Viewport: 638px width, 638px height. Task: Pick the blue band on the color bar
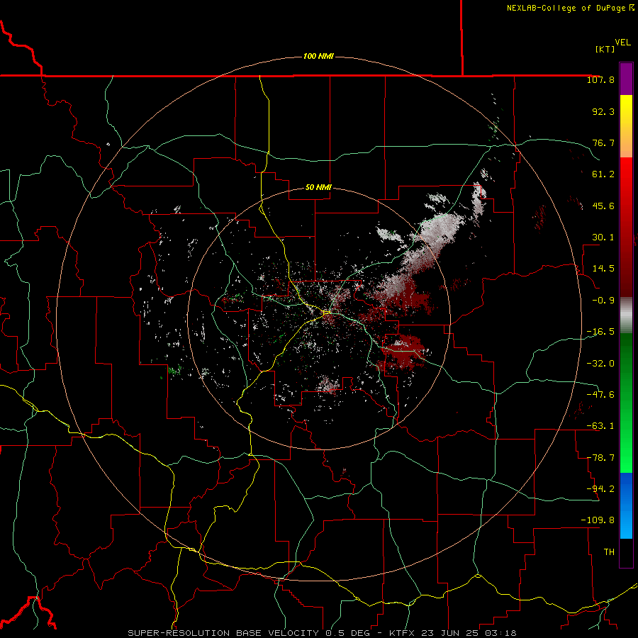pyautogui.click(x=626, y=505)
